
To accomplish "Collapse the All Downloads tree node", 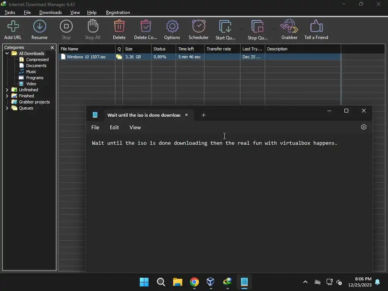I will click(7, 53).
